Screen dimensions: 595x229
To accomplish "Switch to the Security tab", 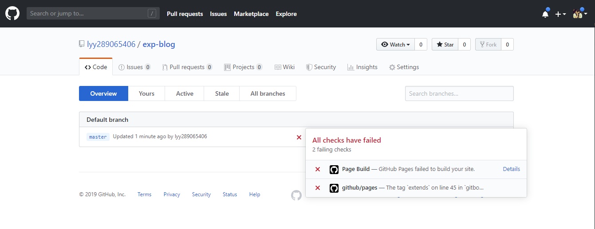I will pos(321,67).
